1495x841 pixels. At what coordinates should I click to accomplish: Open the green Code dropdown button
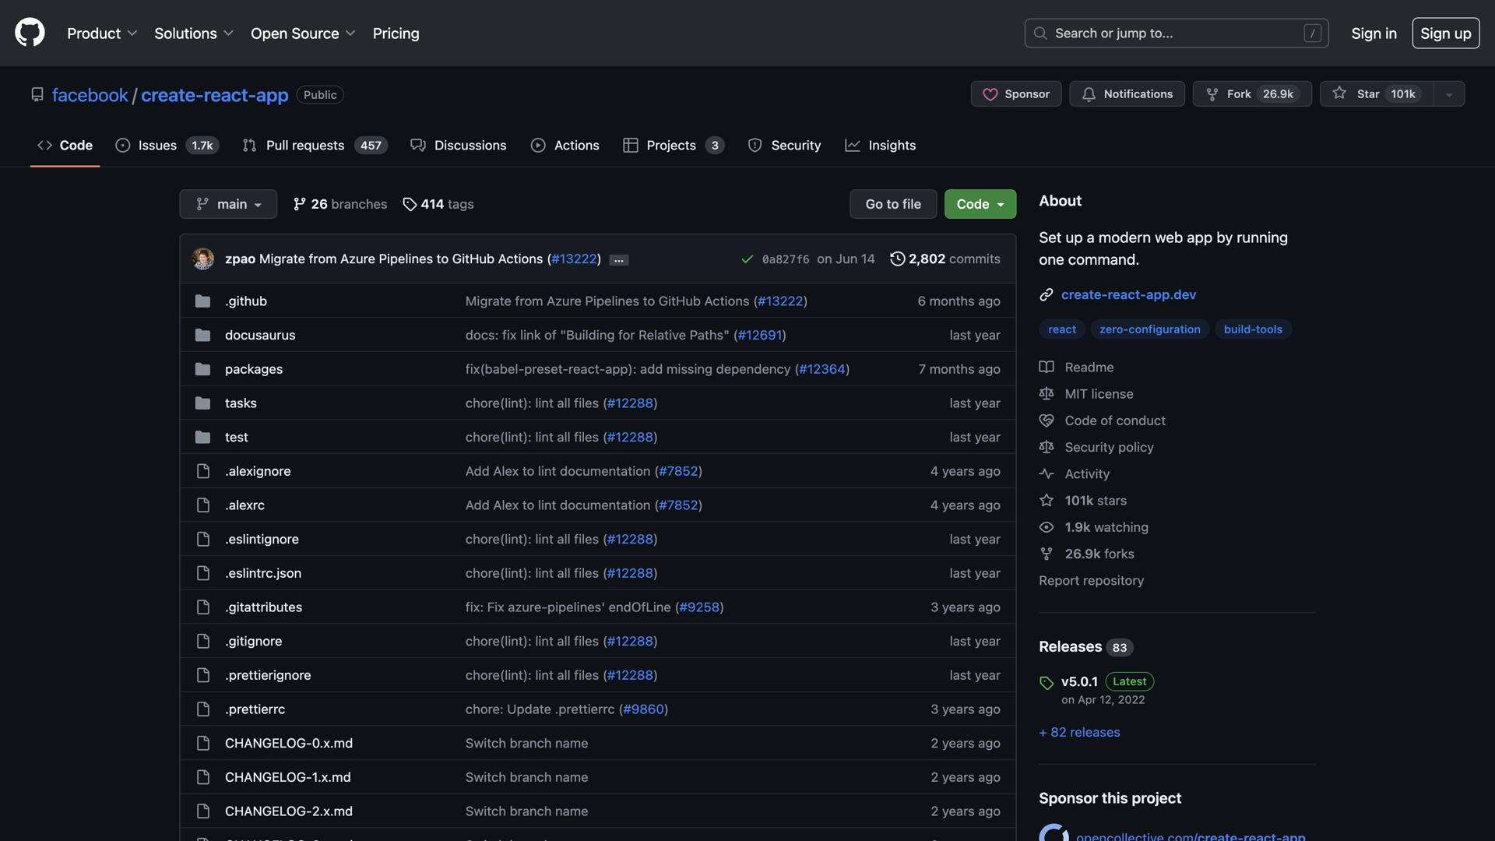pos(980,204)
